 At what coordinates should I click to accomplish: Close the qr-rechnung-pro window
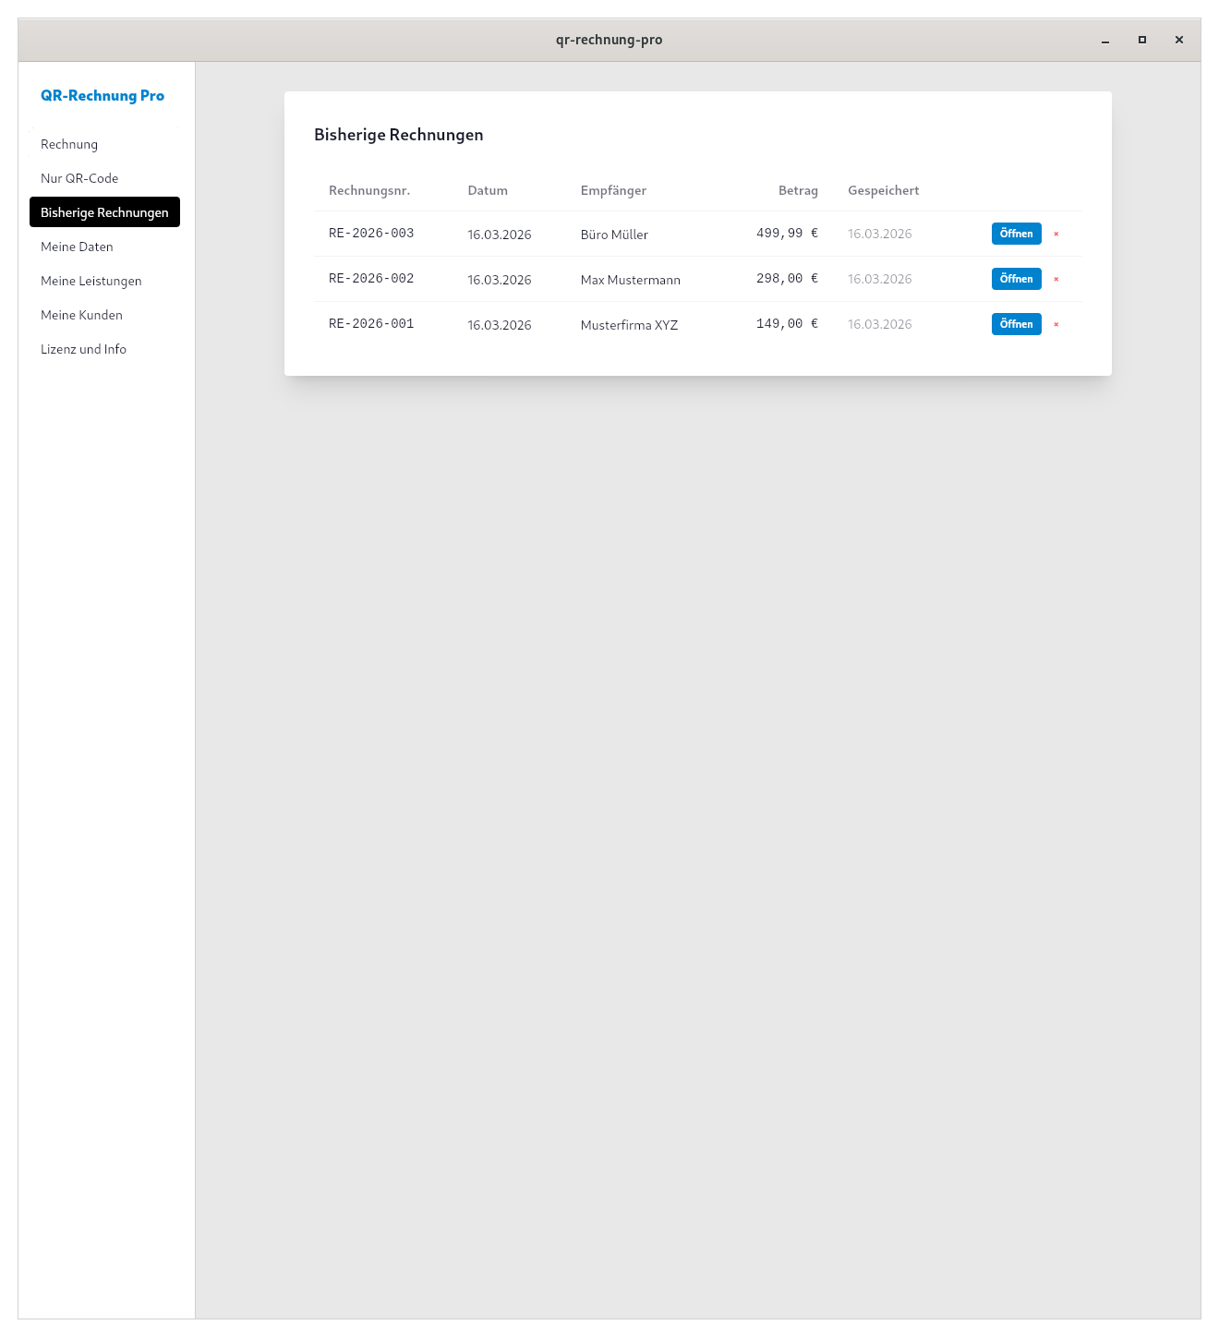point(1179,40)
